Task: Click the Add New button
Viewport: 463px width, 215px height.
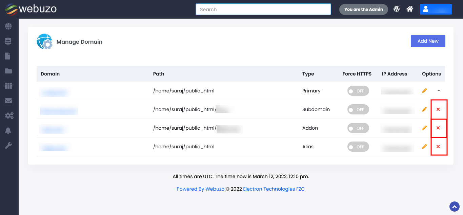Action: coord(428,41)
